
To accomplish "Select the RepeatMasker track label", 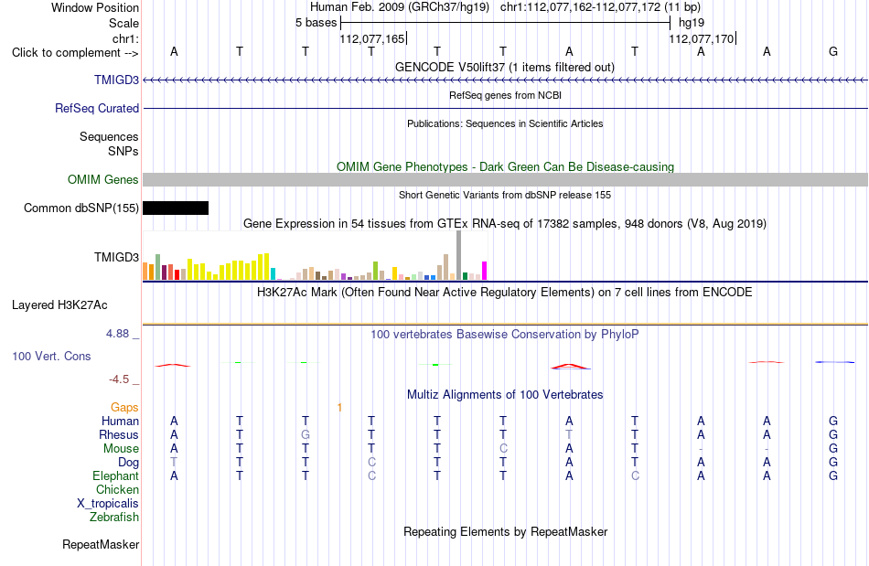I will tap(101, 545).
